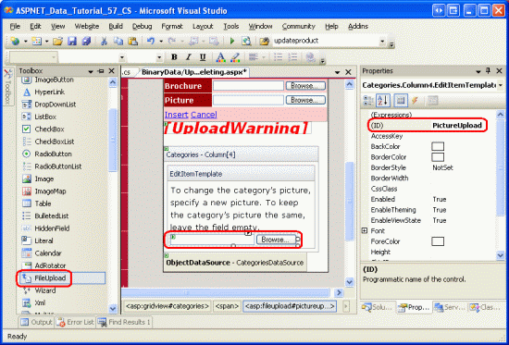Click Browse button in the EditItemTemplate
The image size is (509, 345).
276,240
